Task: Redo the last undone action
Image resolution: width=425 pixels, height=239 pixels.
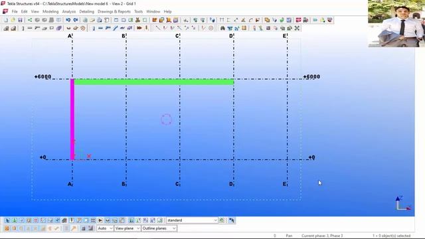Action: [x=76, y=20]
